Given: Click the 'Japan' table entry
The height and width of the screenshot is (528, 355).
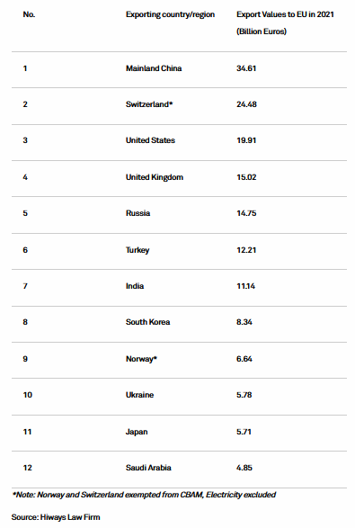Looking at the screenshot, I should coord(137,432).
